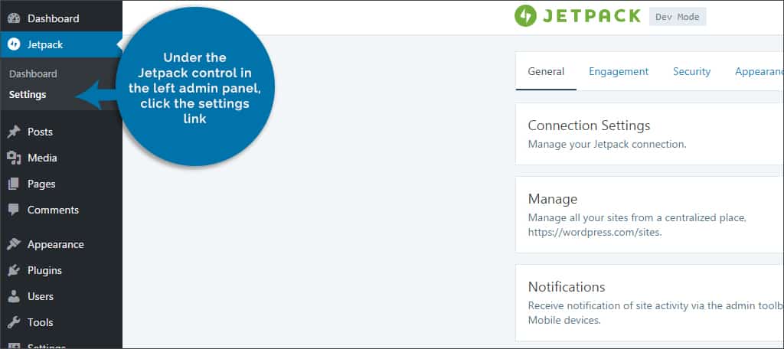Click the Media library icon
Screen dimensions: 784x349
(14, 158)
